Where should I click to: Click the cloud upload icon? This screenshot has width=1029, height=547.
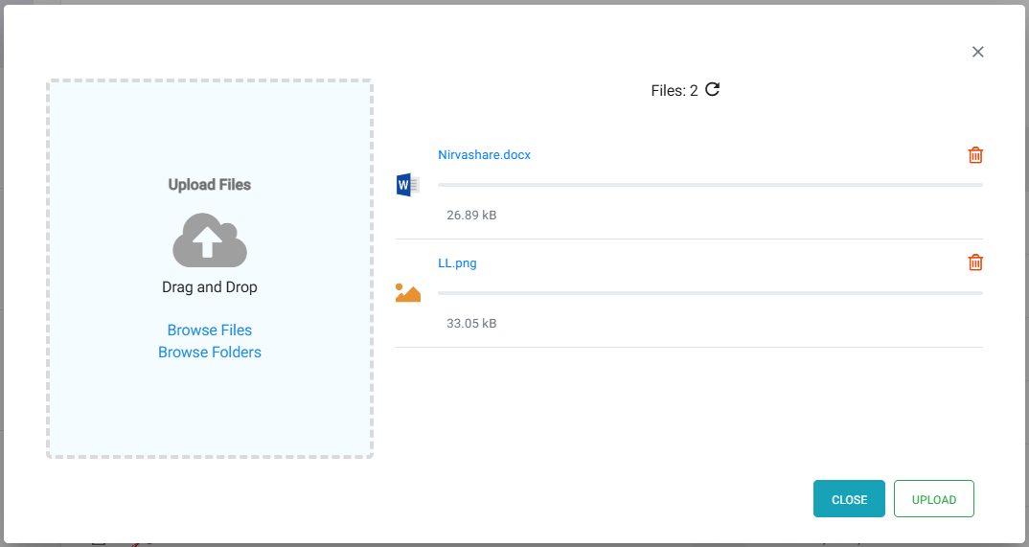coord(210,239)
